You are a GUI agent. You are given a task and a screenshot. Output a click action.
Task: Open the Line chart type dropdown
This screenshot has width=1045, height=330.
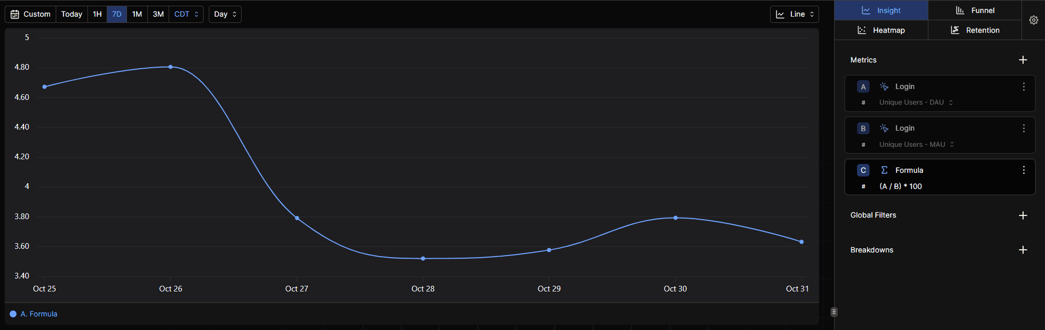pos(794,14)
